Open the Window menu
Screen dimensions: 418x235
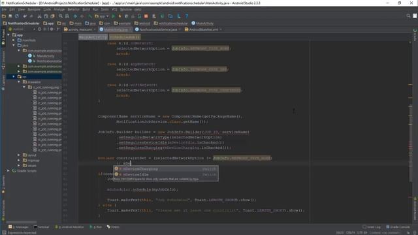126,9
